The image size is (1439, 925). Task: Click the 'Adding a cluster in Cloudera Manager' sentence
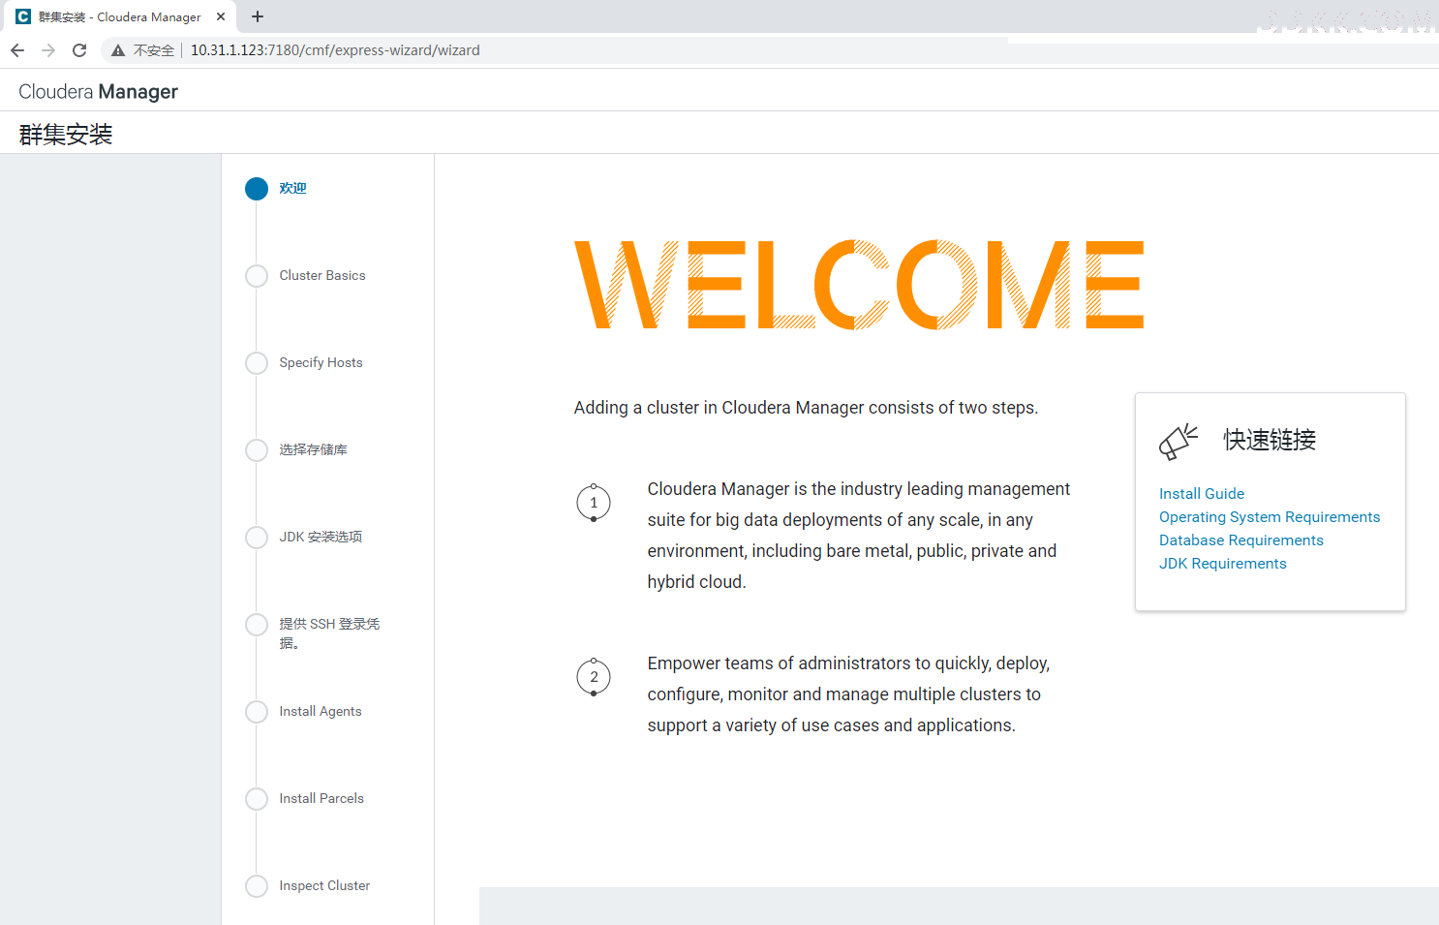pyautogui.click(x=806, y=408)
